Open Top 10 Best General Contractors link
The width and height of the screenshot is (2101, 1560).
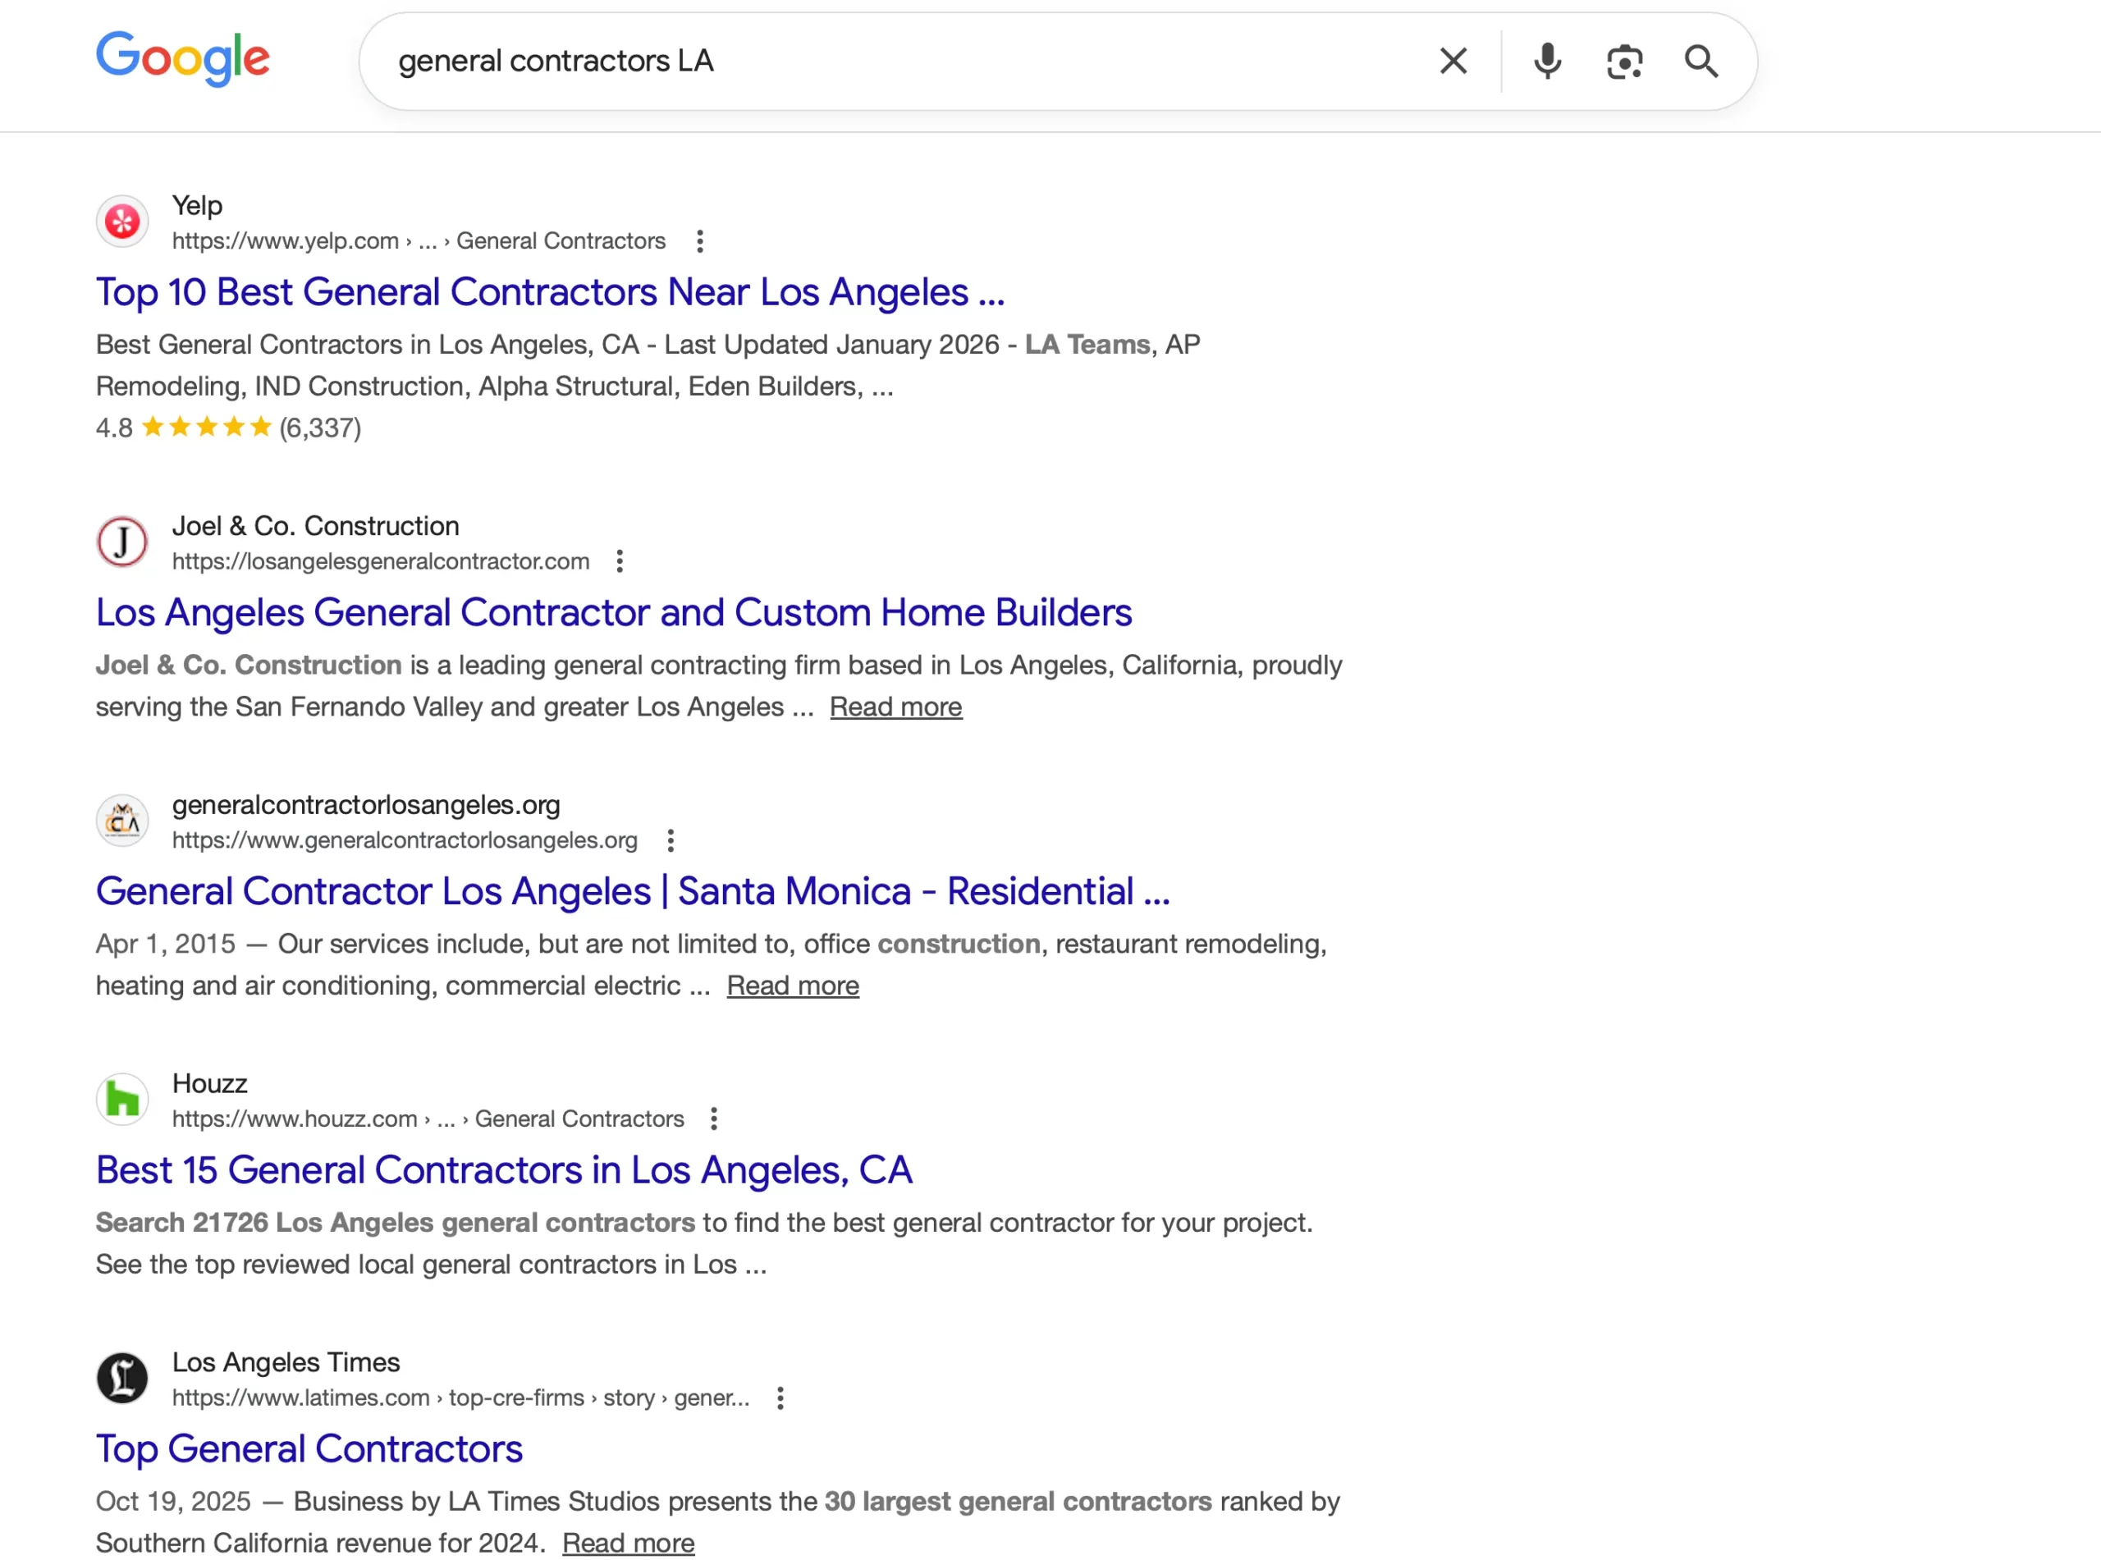(550, 293)
